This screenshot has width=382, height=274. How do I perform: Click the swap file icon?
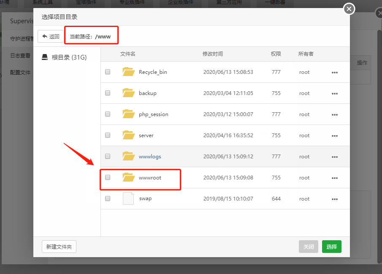[128, 198]
